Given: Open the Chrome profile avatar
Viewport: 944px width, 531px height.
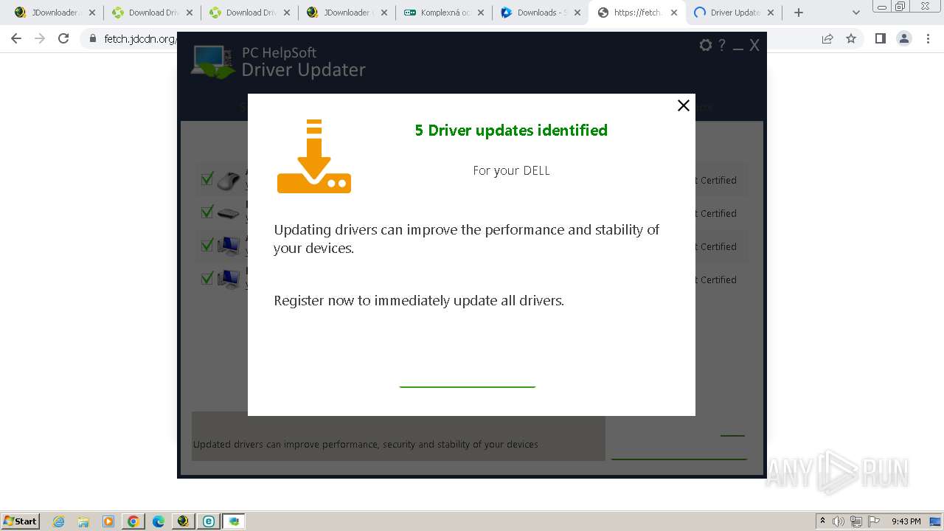Looking at the screenshot, I should click(904, 38).
